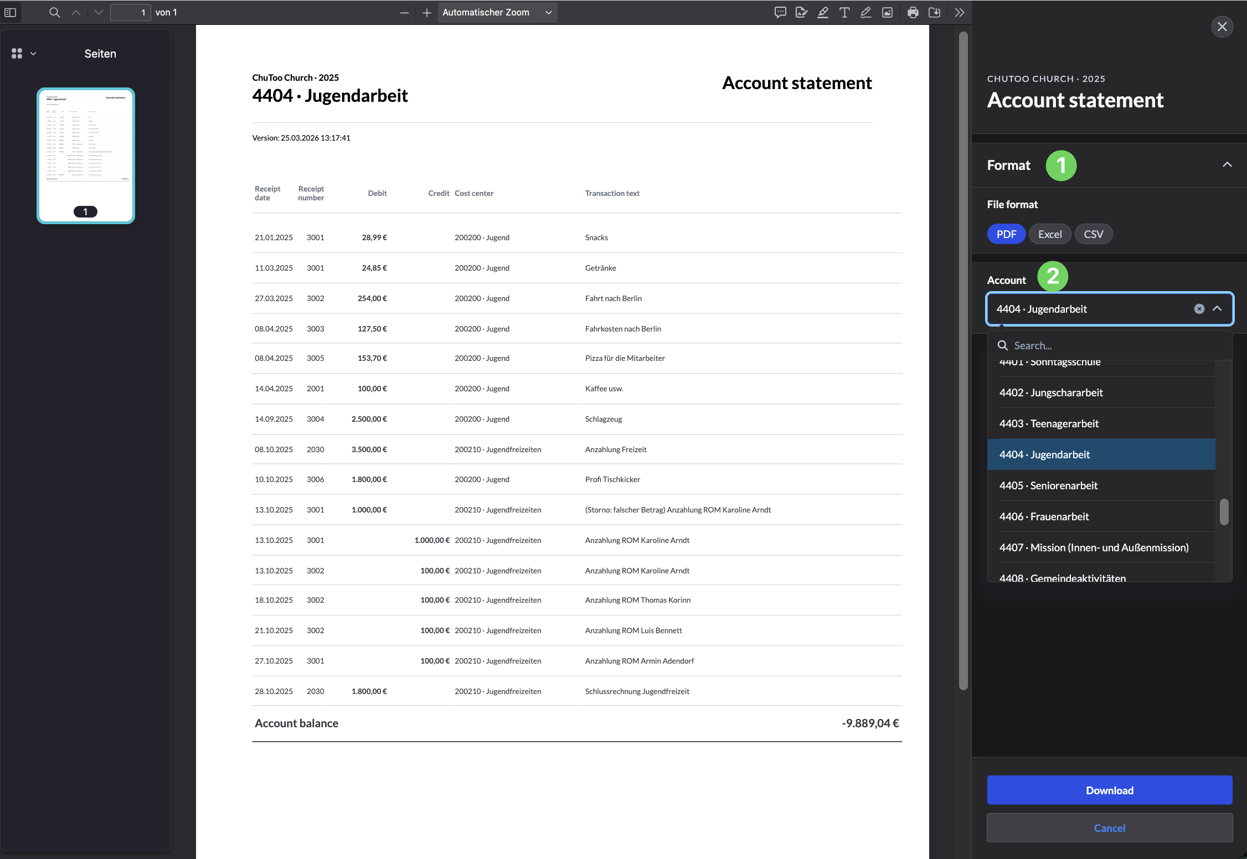Click the add image tool
Viewport: 1247px width, 859px height.
pyautogui.click(x=887, y=12)
